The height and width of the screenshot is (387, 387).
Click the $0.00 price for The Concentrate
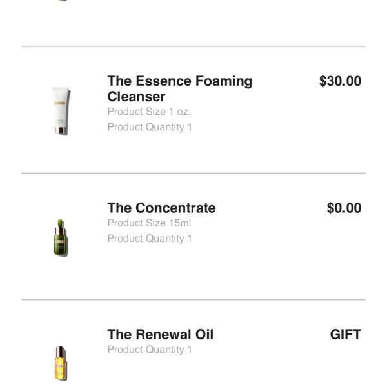(344, 208)
